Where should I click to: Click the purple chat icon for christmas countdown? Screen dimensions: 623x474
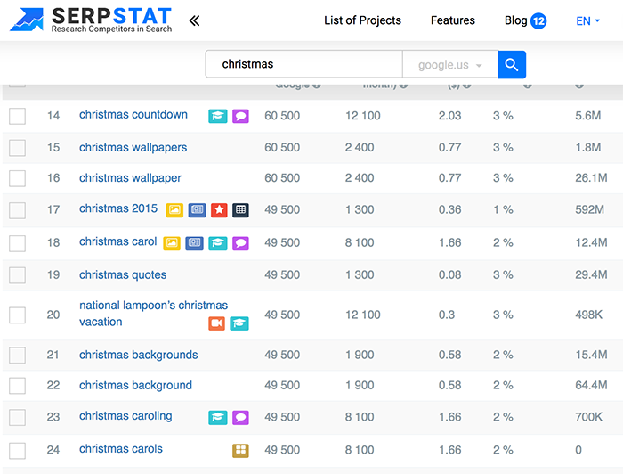tap(240, 116)
